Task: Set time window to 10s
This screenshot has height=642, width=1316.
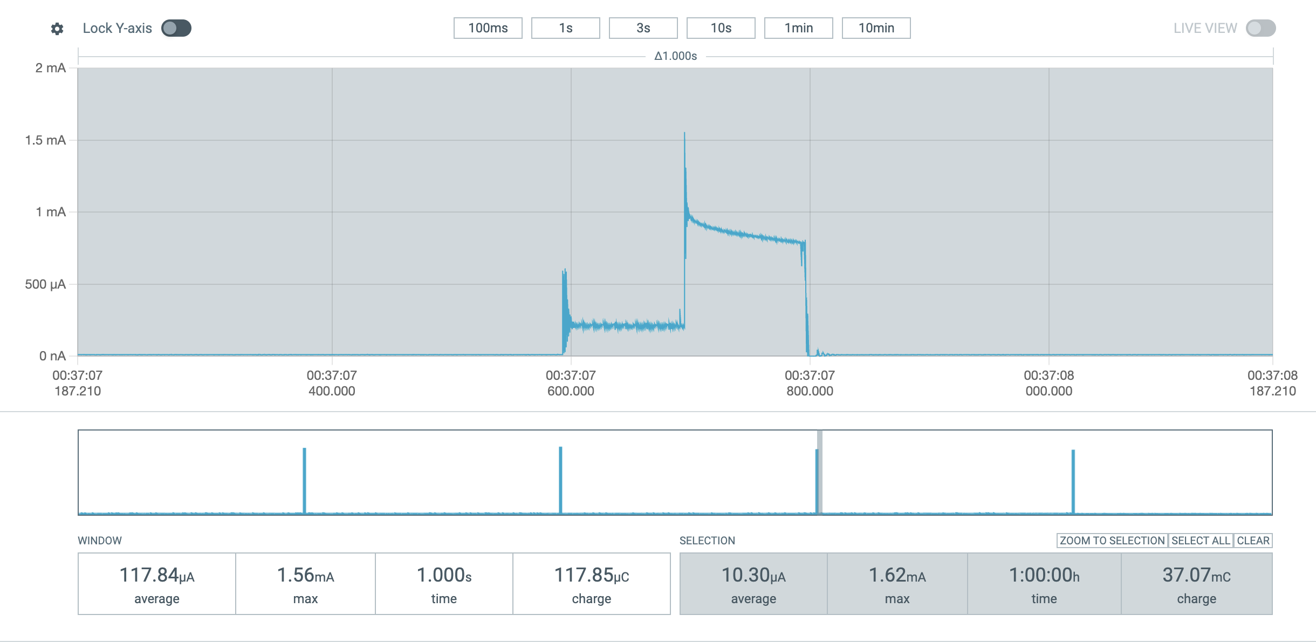Action: (x=721, y=28)
